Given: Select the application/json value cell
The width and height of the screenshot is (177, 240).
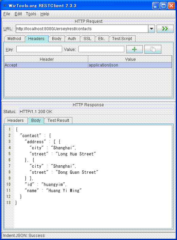Looking at the screenshot, I should [130, 65].
